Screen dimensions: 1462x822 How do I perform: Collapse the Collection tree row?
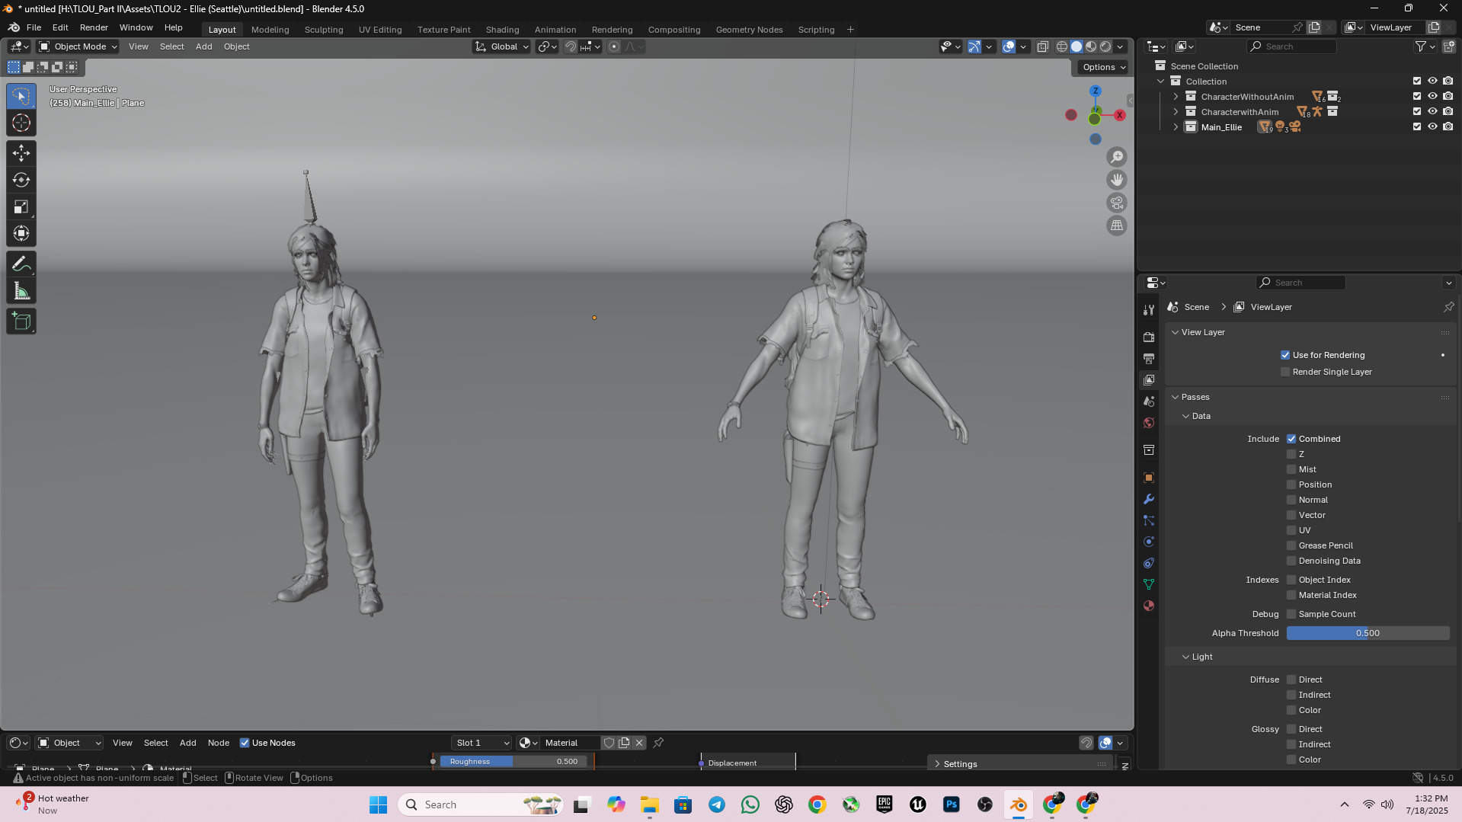coord(1160,82)
